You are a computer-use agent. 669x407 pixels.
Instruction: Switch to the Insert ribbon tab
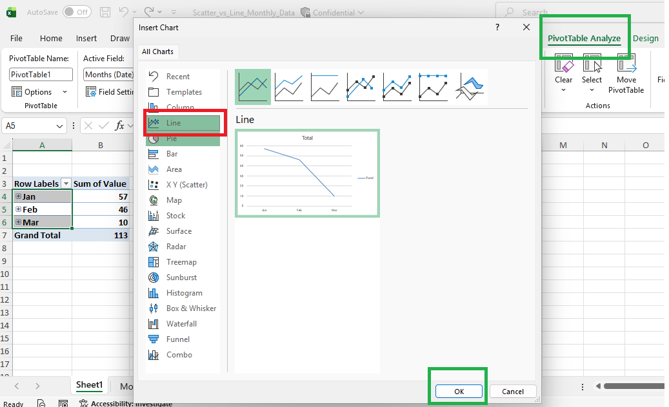pyautogui.click(x=86, y=38)
